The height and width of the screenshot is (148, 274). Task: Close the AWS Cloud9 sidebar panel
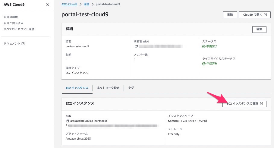point(48,5)
